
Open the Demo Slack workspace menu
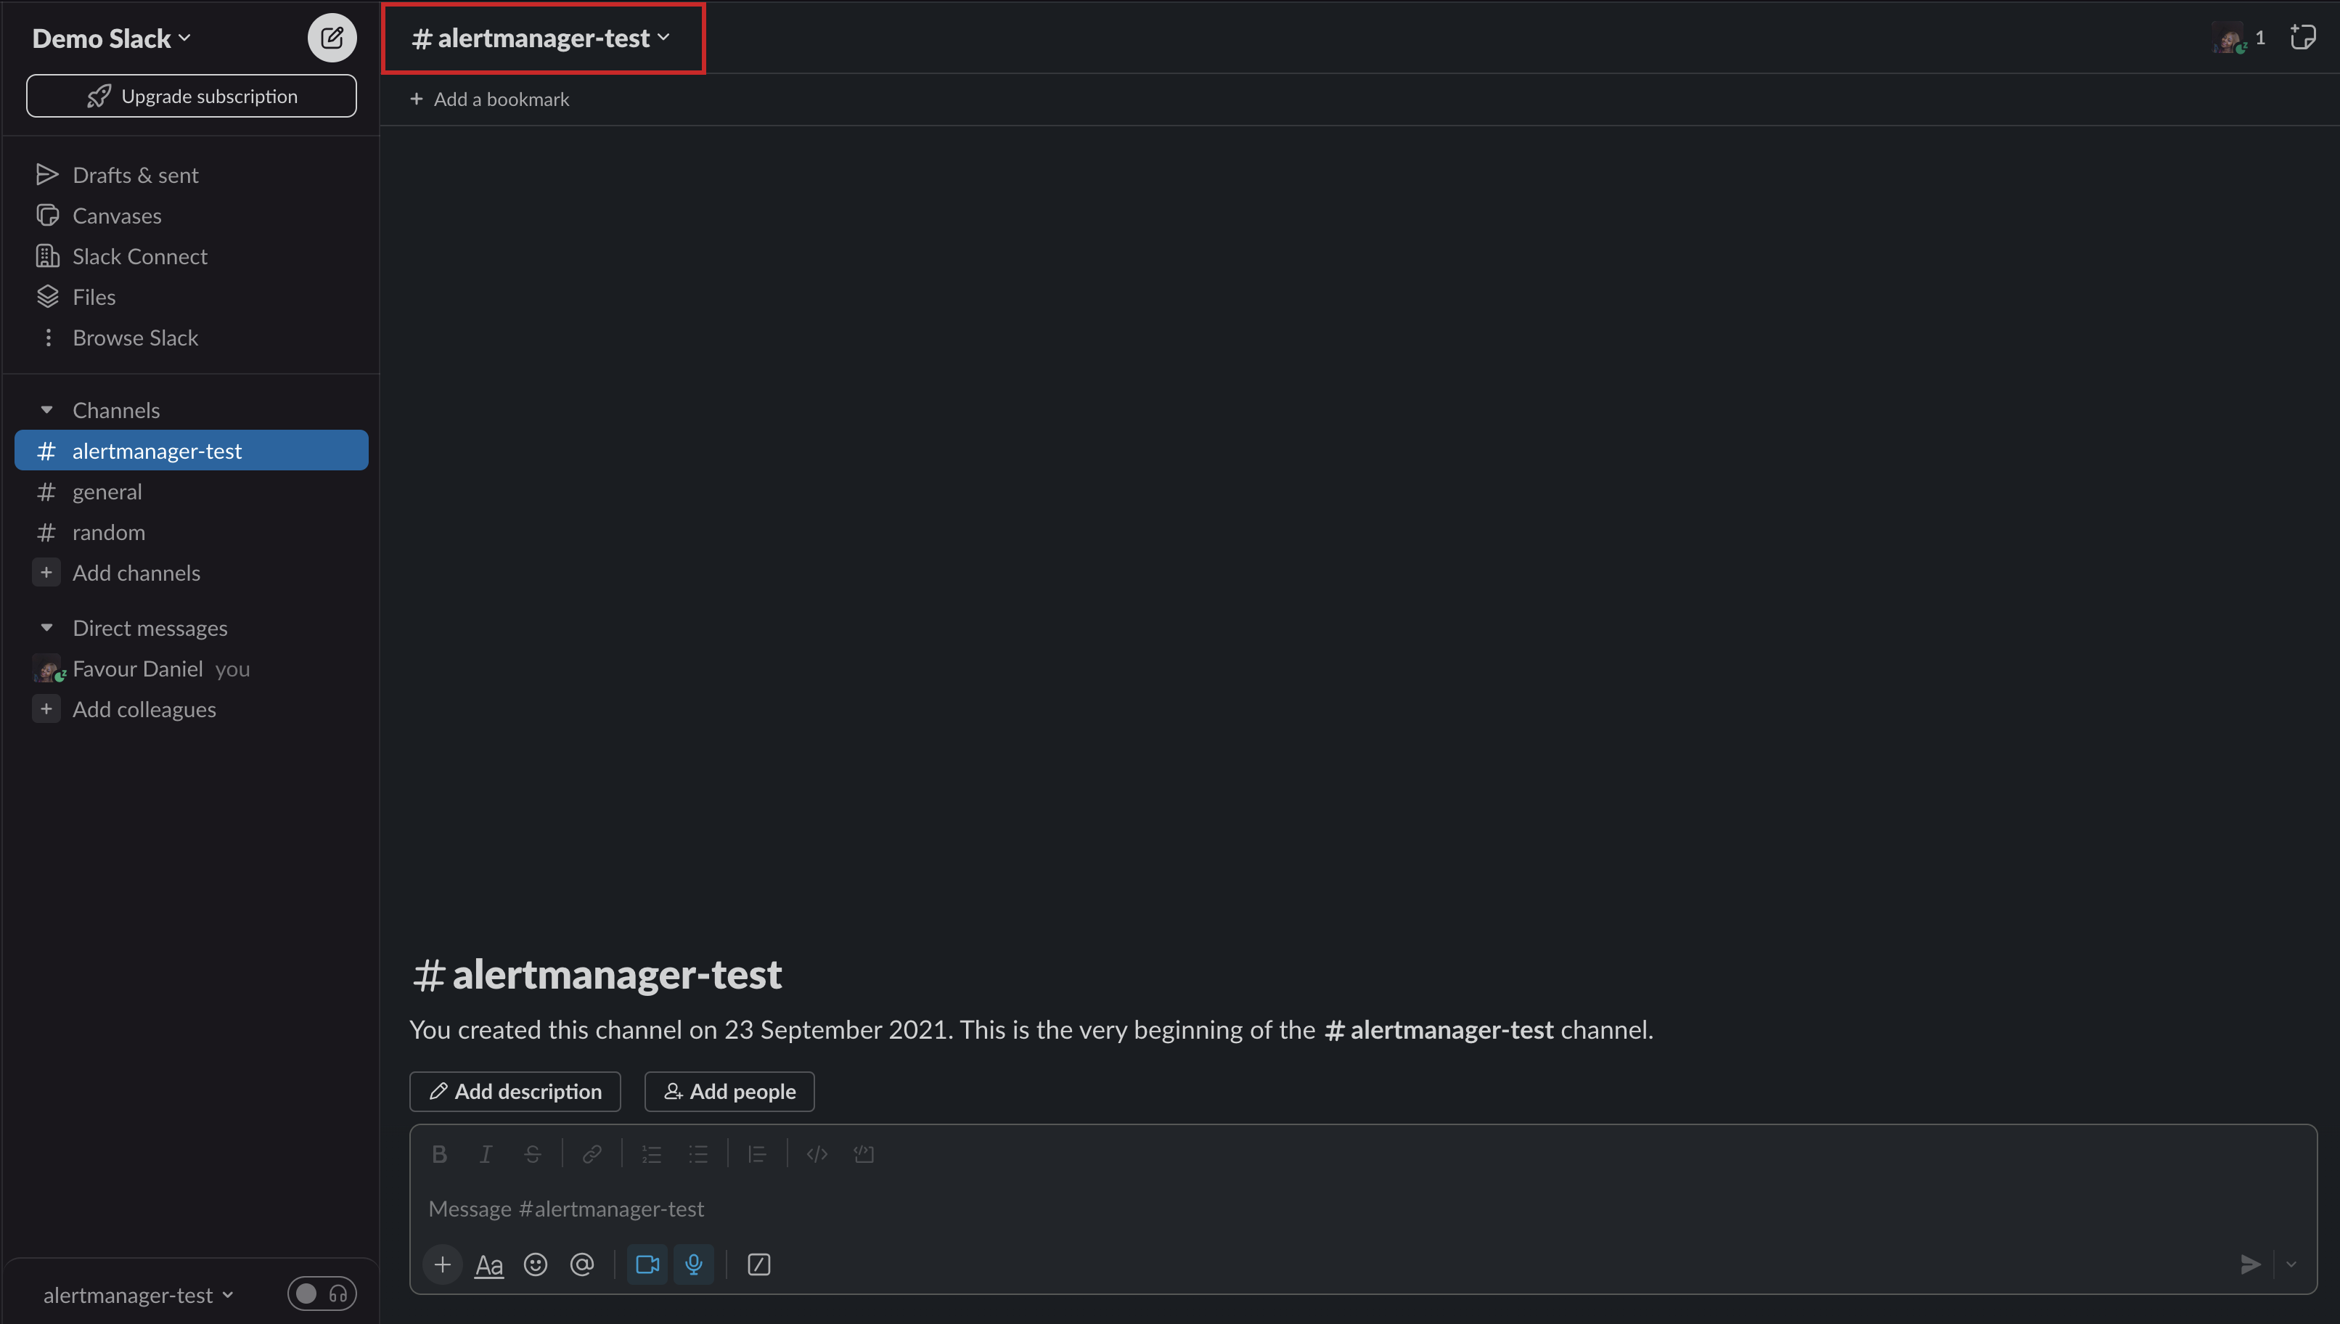[112, 38]
